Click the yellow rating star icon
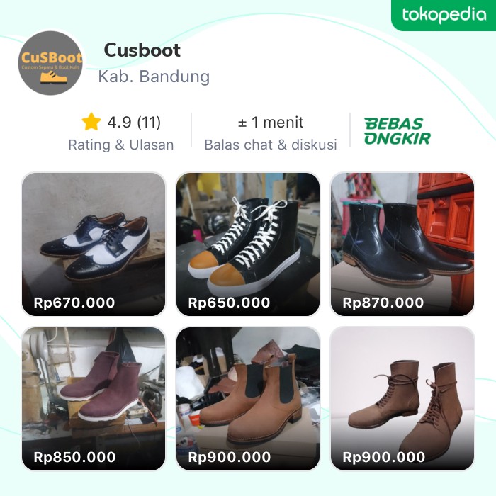 point(91,123)
